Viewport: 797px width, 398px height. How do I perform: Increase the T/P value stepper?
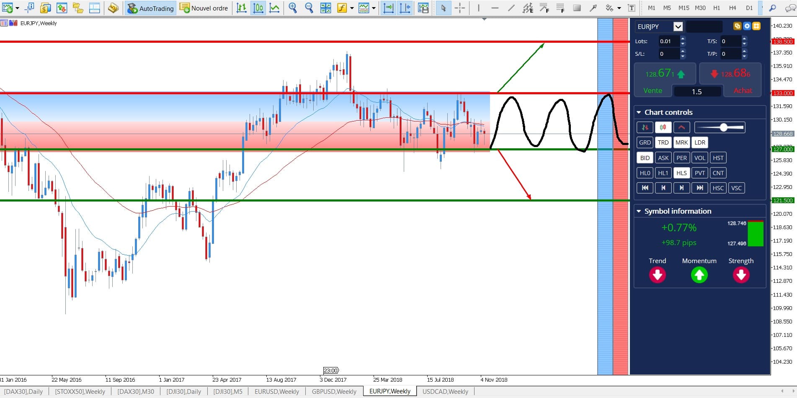tap(744, 51)
